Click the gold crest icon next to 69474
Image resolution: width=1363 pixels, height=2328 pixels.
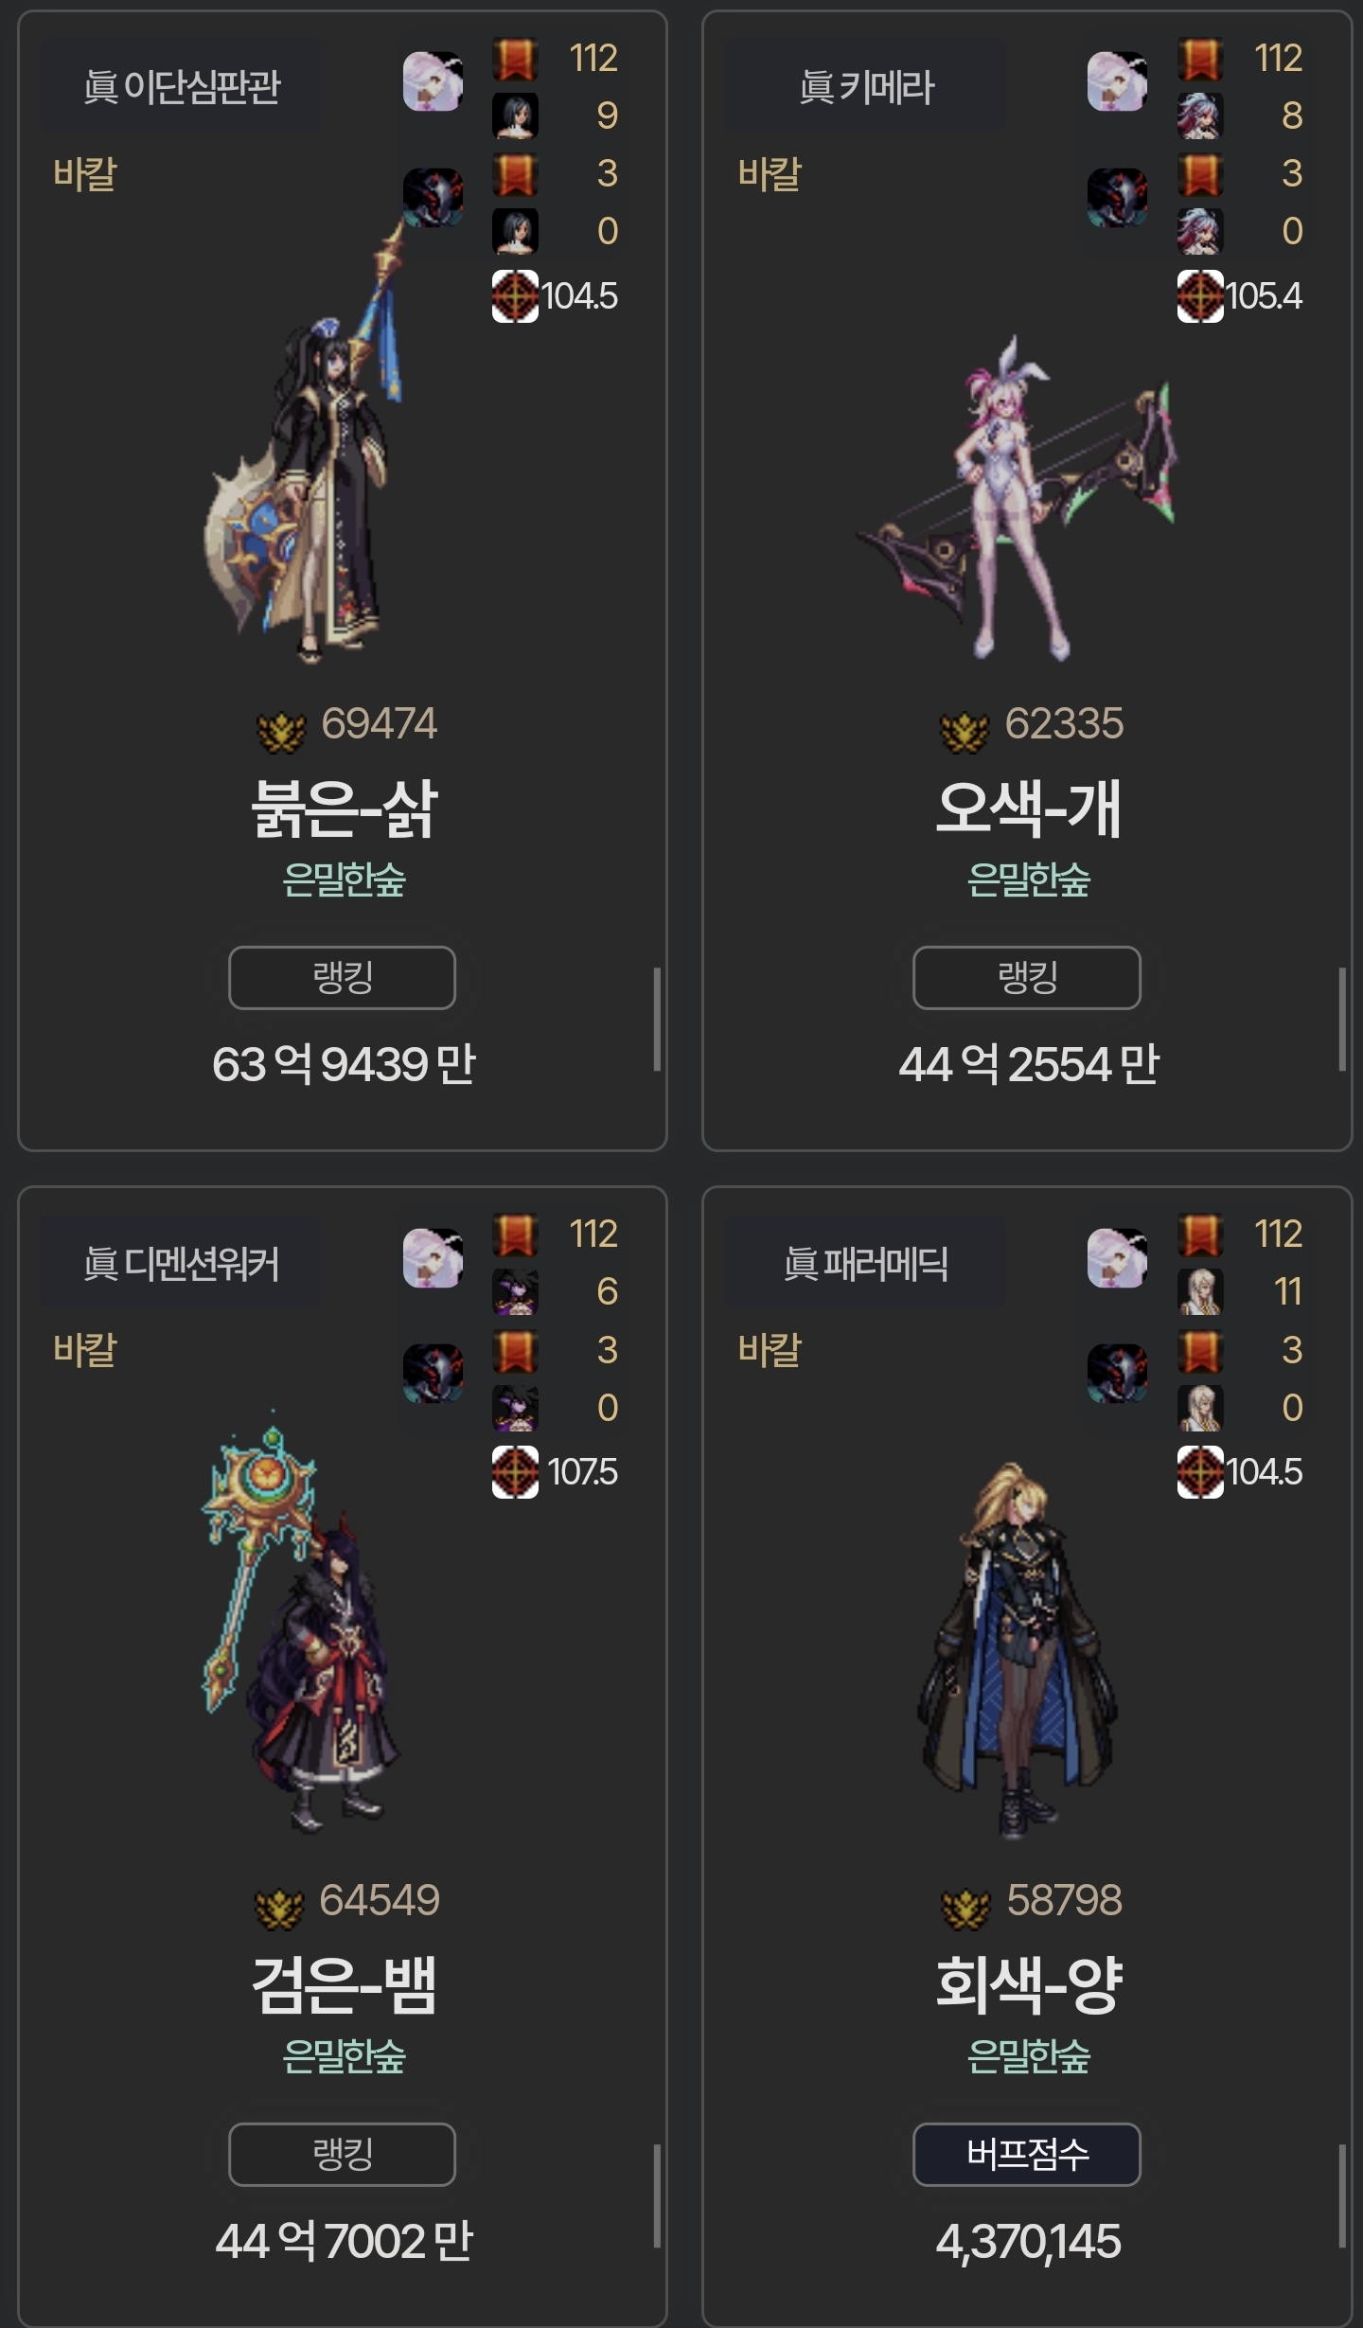(281, 731)
